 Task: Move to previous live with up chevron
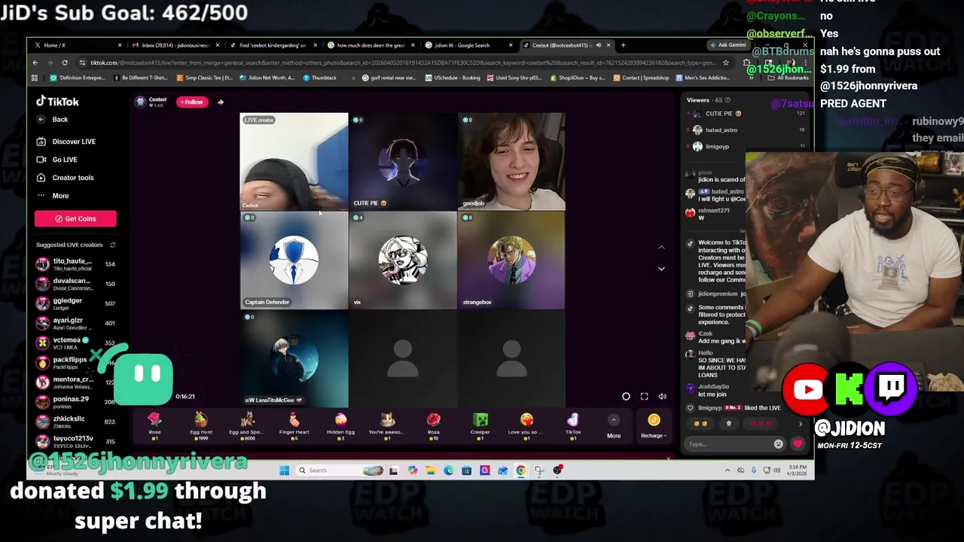coord(661,248)
